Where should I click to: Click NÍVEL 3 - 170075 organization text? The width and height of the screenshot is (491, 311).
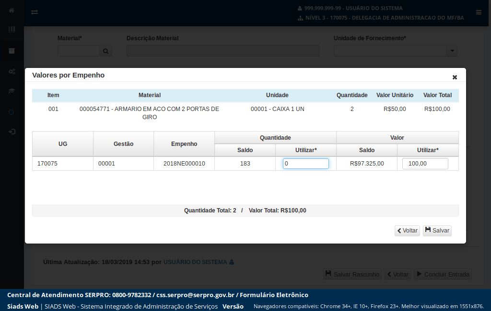pos(385,18)
